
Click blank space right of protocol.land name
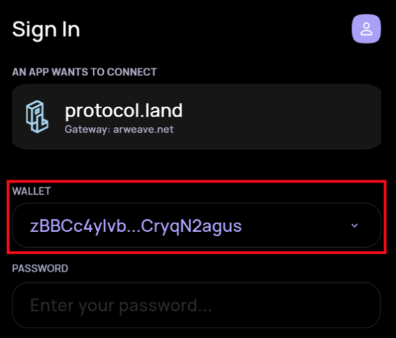(277, 111)
